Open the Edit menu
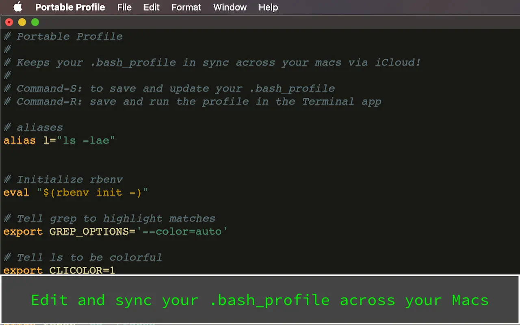The height and width of the screenshot is (325, 520). [x=152, y=7]
